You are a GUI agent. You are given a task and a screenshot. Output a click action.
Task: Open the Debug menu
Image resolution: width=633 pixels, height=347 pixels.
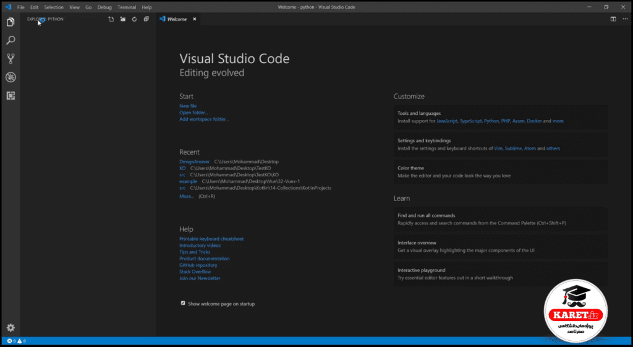pos(104,7)
